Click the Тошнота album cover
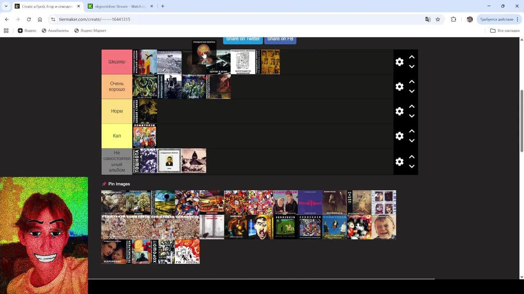The height and width of the screenshot is (294, 524). tap(145, 160)
